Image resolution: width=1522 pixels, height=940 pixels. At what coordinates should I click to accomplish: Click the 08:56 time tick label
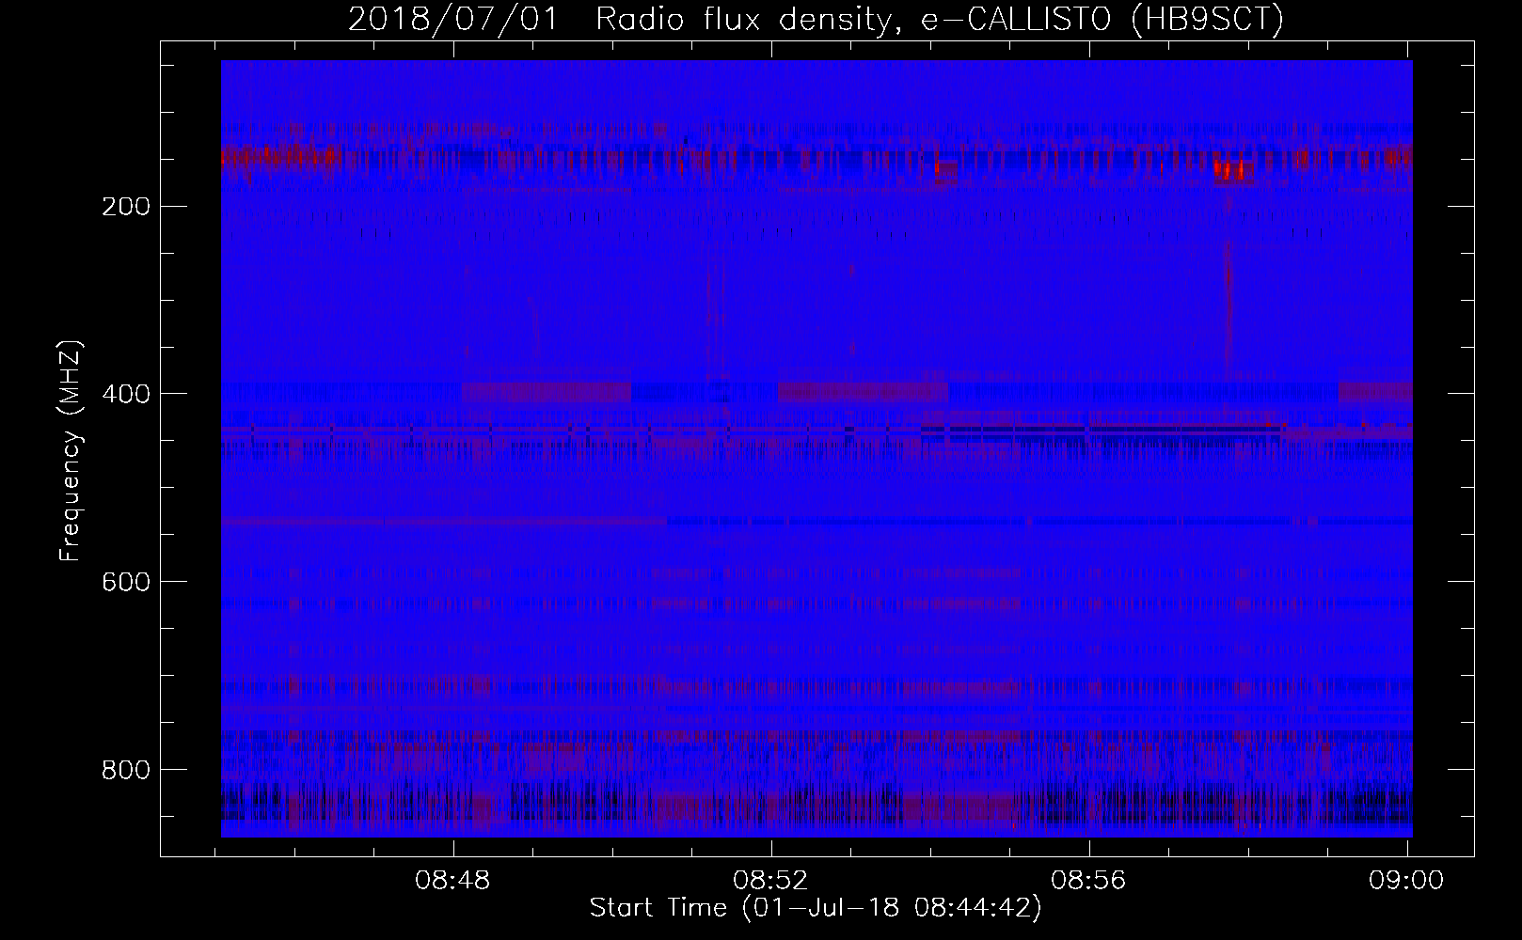coord(1089,881)
